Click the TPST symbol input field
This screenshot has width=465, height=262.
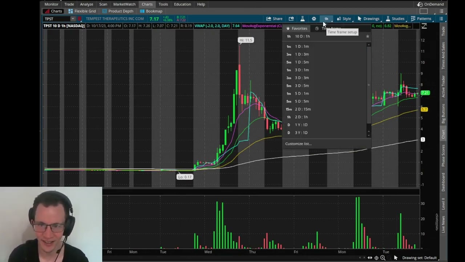[57, 19]
